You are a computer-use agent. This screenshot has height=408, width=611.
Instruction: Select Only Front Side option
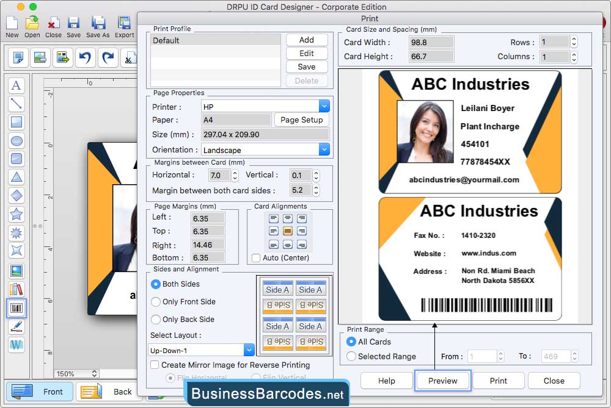tap(155, 302)
